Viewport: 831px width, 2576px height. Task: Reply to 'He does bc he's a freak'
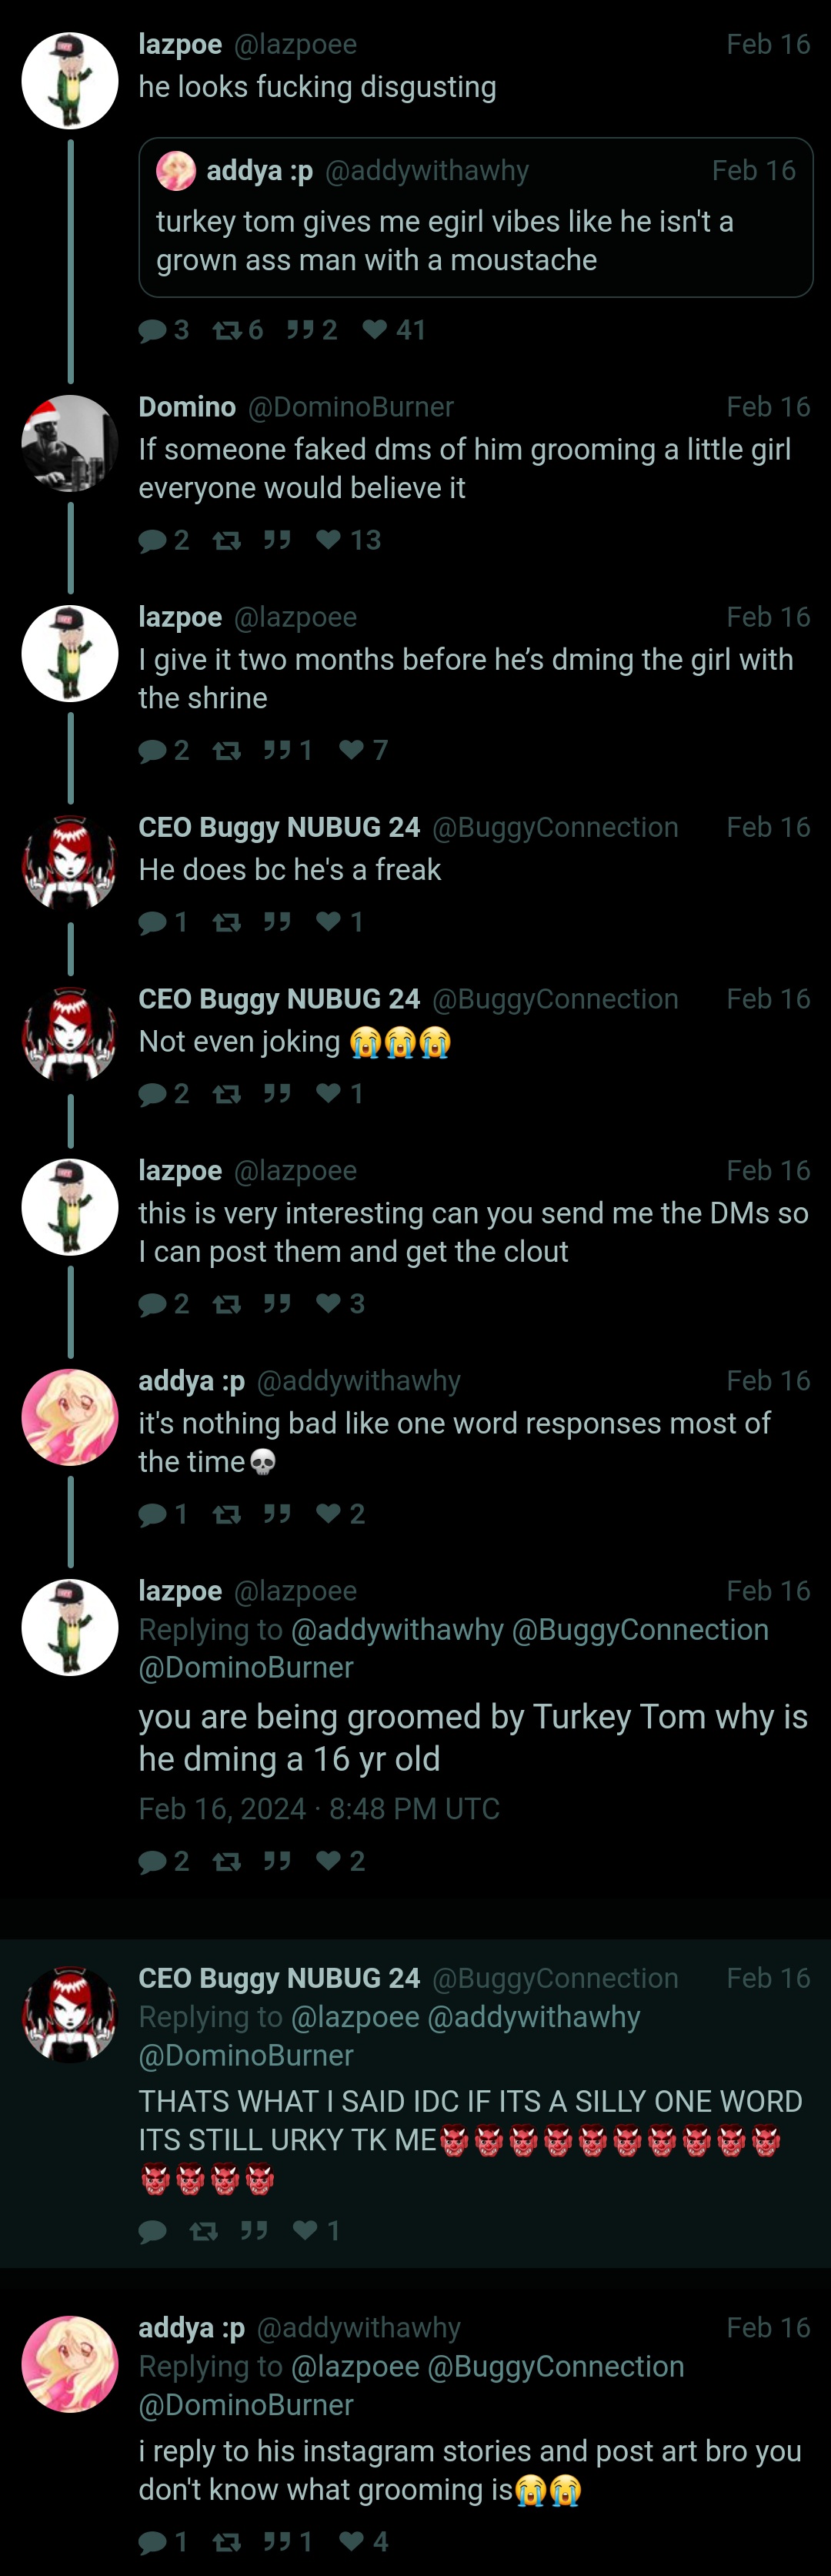153,922
